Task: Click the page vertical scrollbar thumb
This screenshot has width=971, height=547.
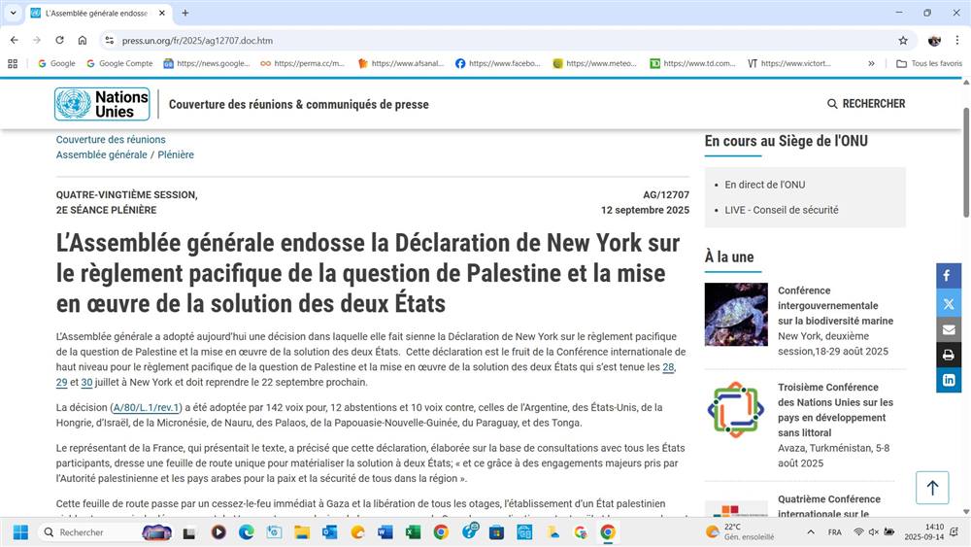Action: [x=965, y=162]
